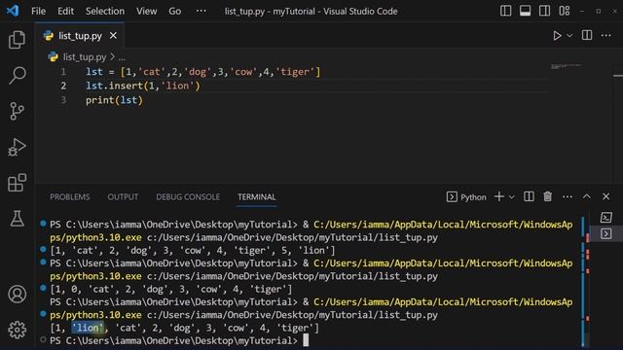Close the list_tup.py editor tab
The width and height of the screenshot is (623, 350).
click(x=113, y=36)
